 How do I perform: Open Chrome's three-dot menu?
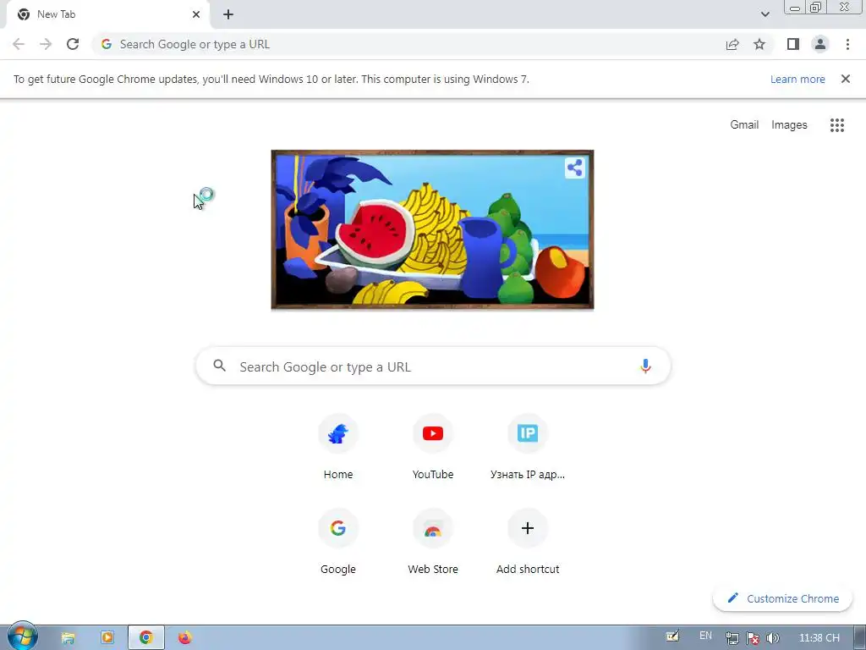click(x=847, y=44)
